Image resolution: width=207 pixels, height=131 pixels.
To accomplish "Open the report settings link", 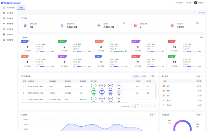I will pos(202,13).
